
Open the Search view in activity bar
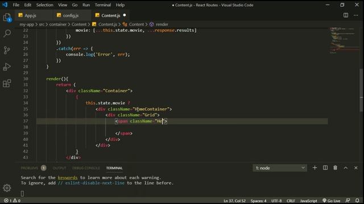[7, 33]
